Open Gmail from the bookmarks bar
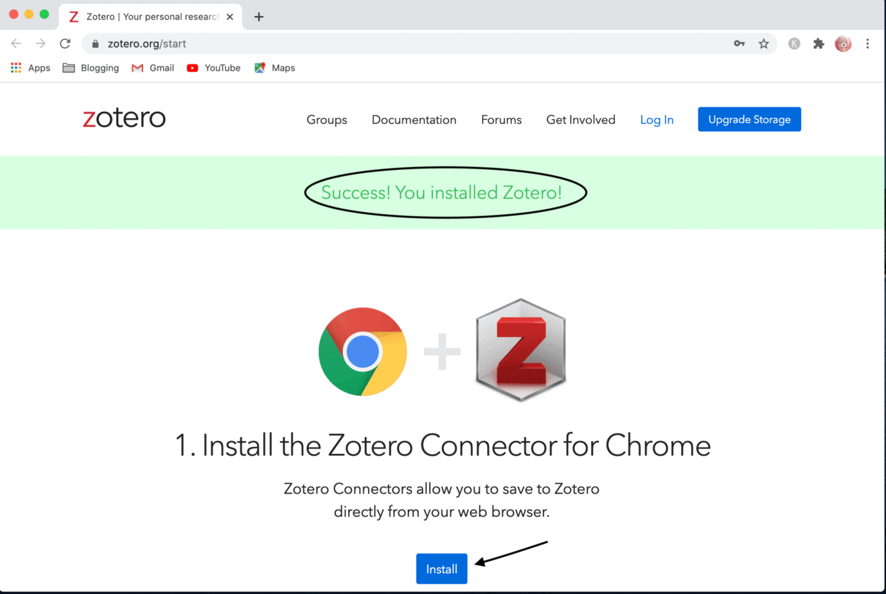Image resolution: width=886 pixels, height=594 pixels. [x=152, y=67]
